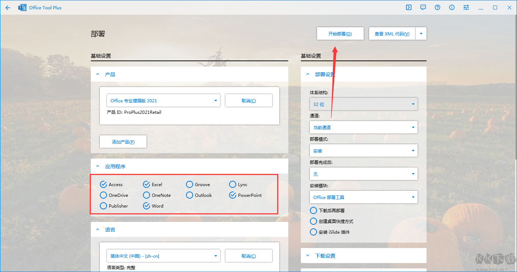Click the help question mark icon
This screenshot has width=517, height=272.
pos(437,7)
